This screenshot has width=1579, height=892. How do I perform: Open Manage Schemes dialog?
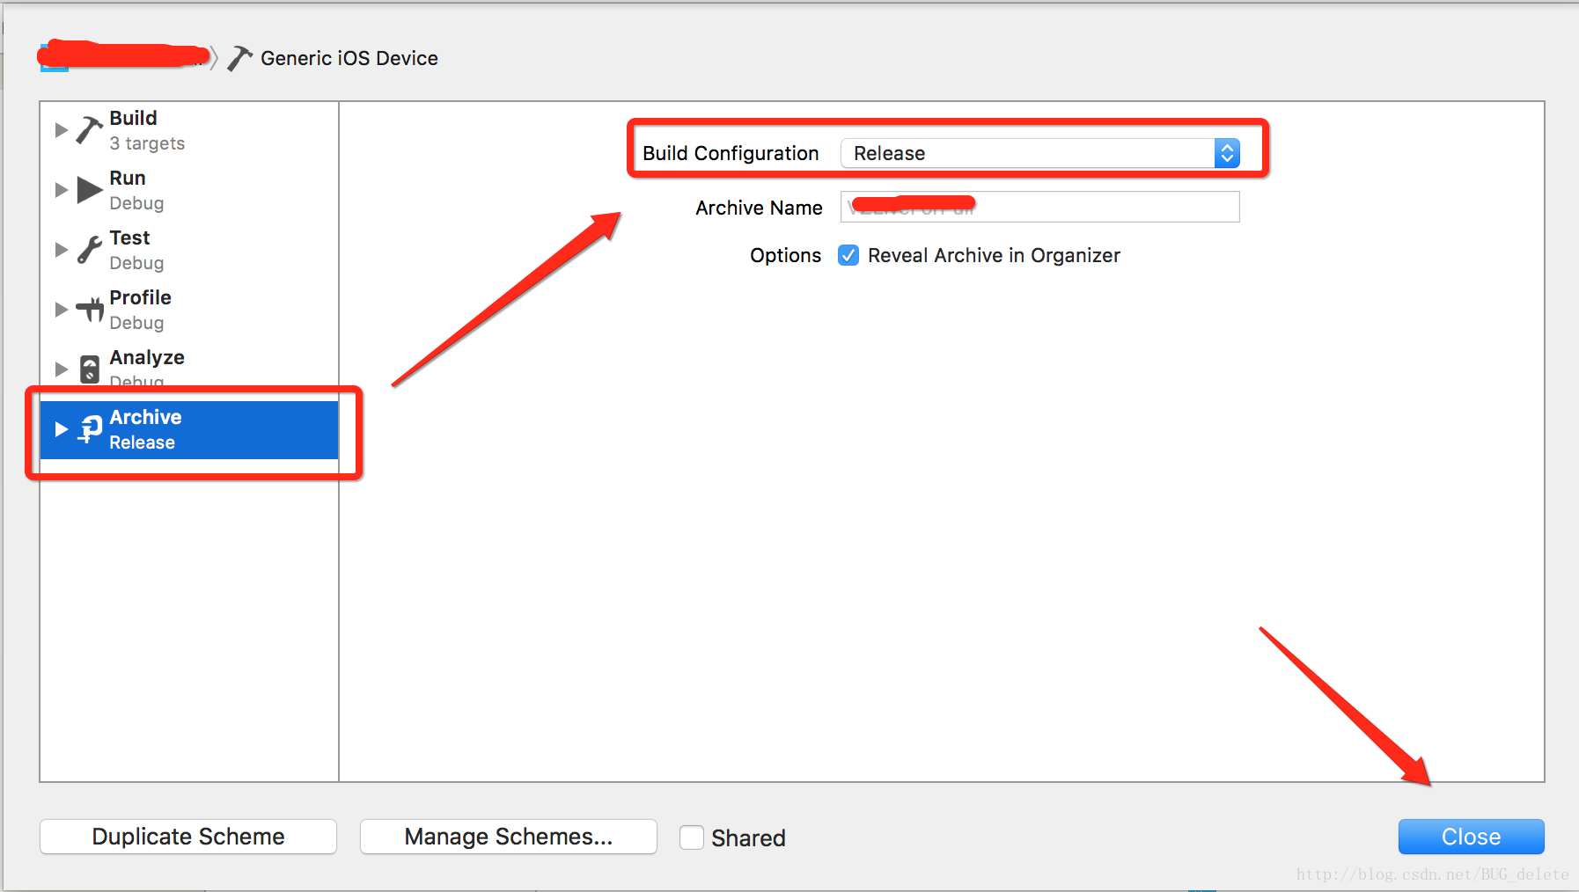point(509,837)
